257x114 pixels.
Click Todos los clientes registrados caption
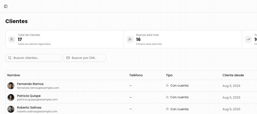click(34, 44)
